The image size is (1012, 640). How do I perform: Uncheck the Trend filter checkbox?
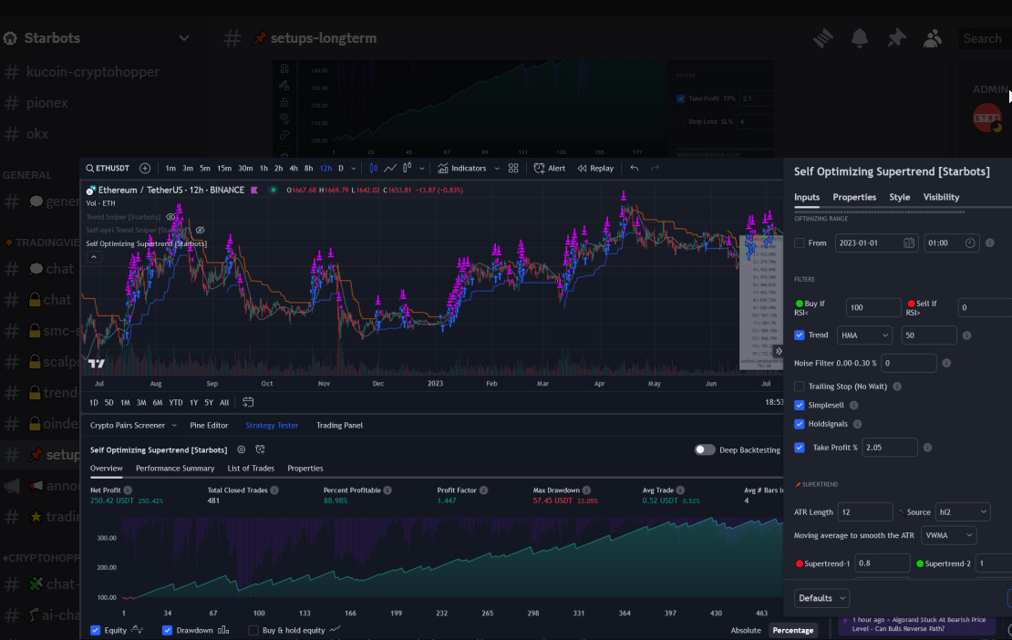pyautogui.click(x=800, y=335)
